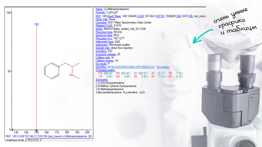Open the 10 largest peaks heading
Image resolution: width=262 pixels, height=147 pixels.
tap(105, 70)
